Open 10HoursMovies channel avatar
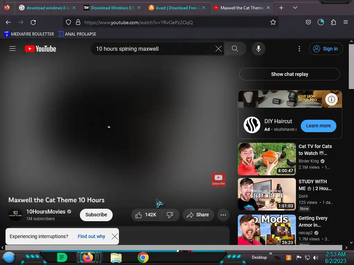The height and width of the screenshot is (265, 354). coord(15,215)
